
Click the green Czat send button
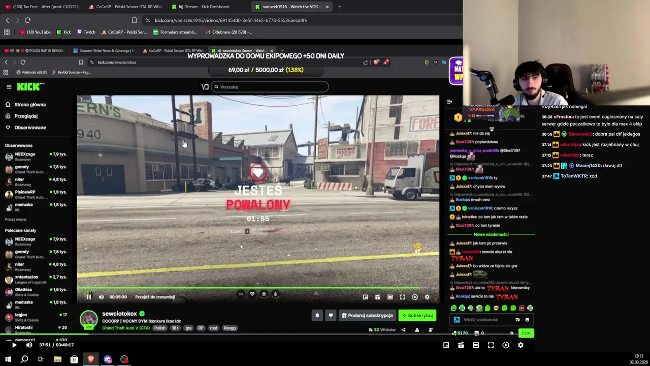point(526,333)
